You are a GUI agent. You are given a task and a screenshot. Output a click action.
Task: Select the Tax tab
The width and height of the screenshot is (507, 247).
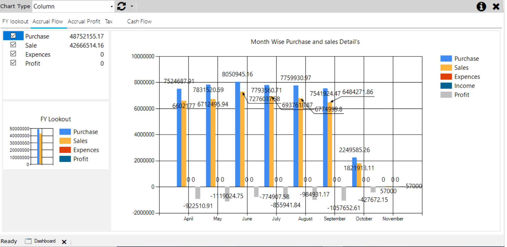pos(108,21)
